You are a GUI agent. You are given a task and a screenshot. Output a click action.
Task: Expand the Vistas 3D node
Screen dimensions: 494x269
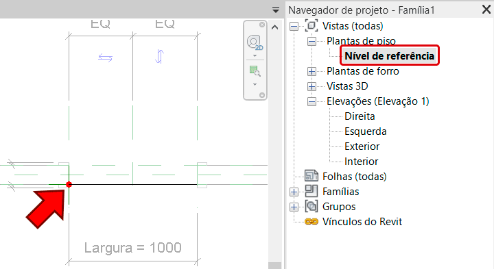pyautogui.click(x=311, y=86)
